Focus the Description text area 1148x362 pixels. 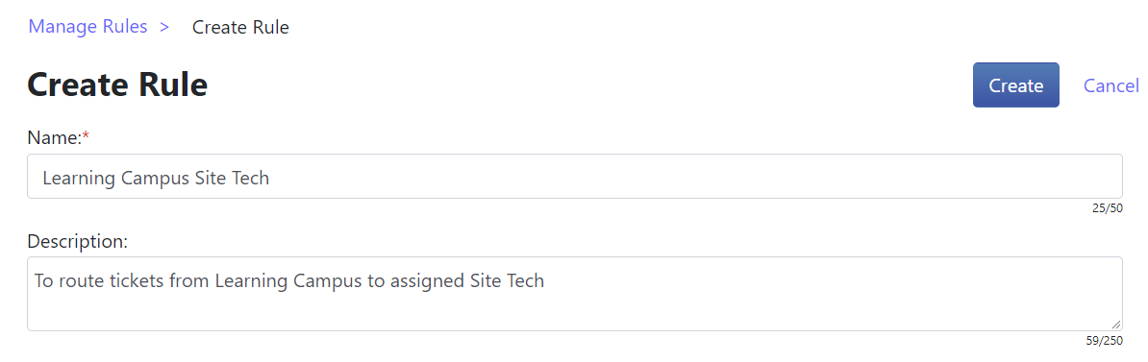point(575,293)
